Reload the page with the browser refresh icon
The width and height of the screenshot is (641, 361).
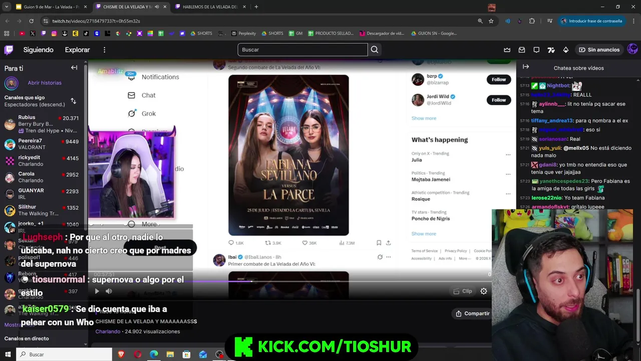(x=31, y=21)
